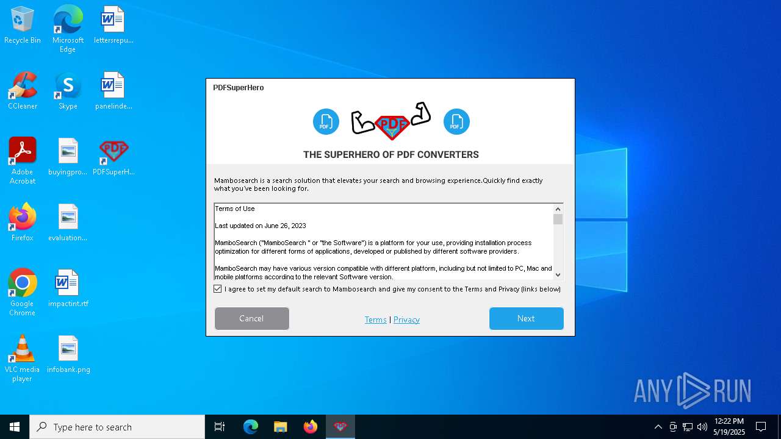Click the 'Terms of Use' heading text
The image size is (781, 439).
tap(235, 209)
